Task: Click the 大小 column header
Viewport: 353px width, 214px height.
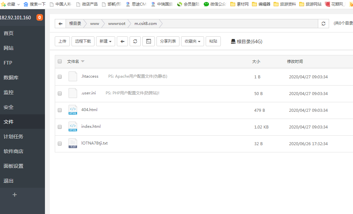Action: [256, 62]
